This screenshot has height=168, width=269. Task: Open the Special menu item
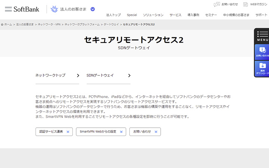click(x=132, y=15)
